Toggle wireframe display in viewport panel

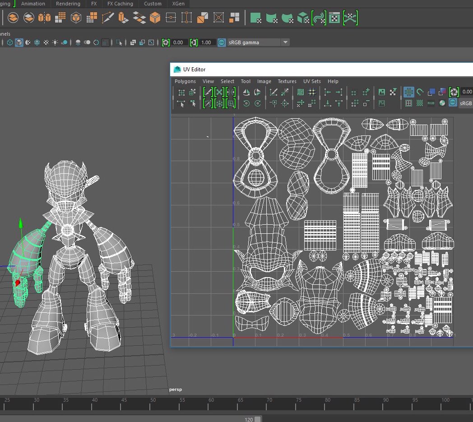tap(10, 42)
